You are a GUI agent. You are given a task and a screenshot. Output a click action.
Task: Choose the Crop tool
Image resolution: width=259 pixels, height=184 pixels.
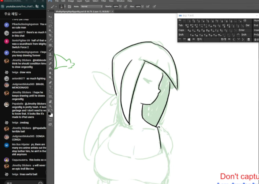tap(51, 35)
